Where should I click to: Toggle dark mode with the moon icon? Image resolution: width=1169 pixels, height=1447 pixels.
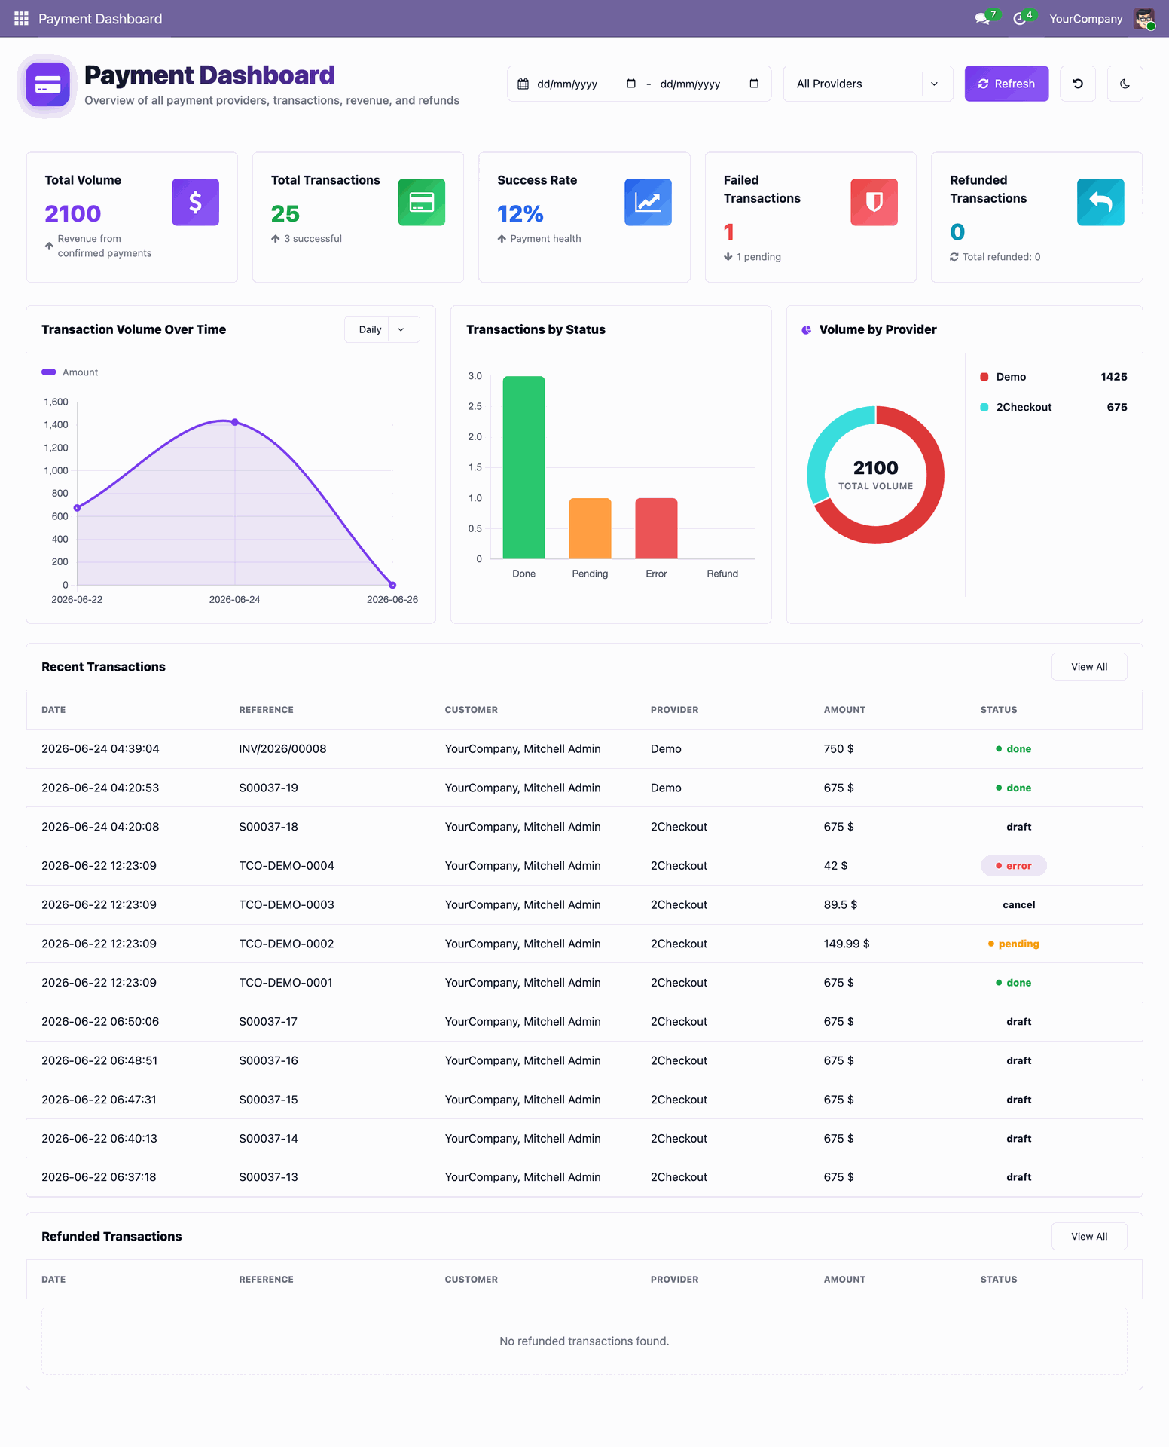pyautogui.click(x=1125, y=84)
